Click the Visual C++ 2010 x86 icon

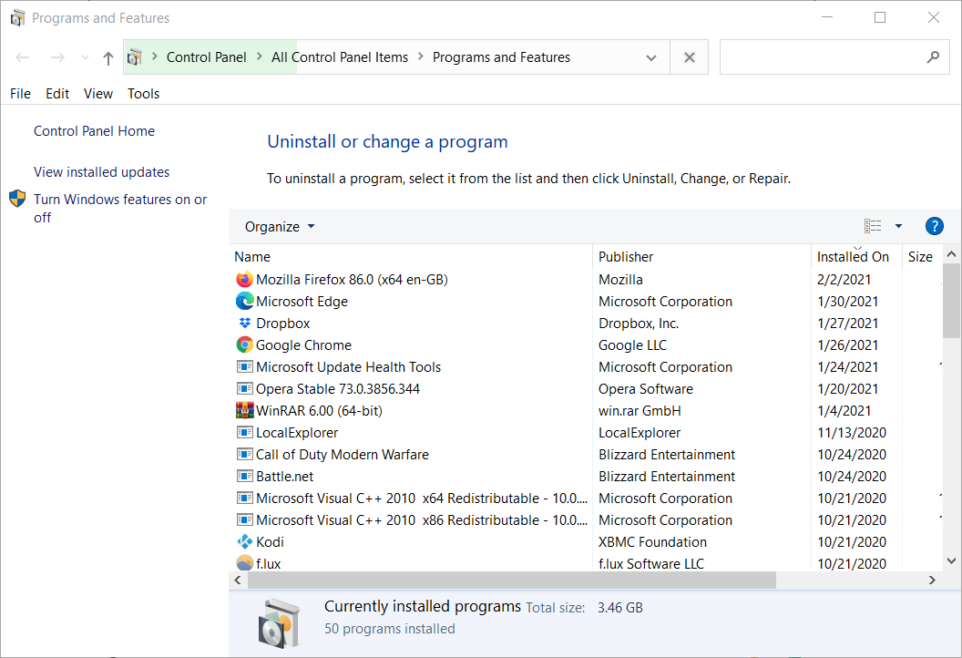[x=244, y=519]
